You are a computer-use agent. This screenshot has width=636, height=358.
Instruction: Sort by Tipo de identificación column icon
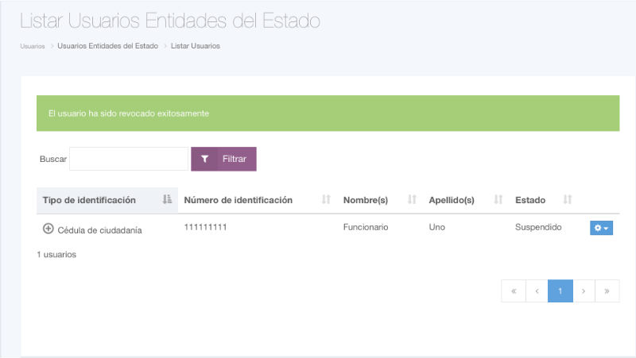click(167, 200)
